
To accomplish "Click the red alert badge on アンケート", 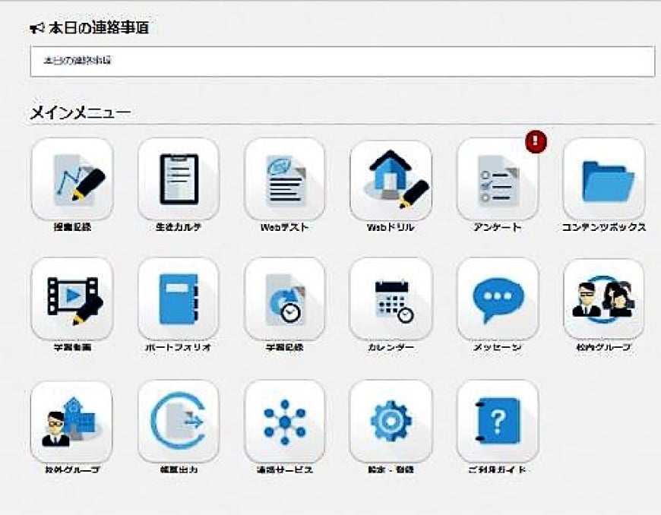I will point(536,141).
